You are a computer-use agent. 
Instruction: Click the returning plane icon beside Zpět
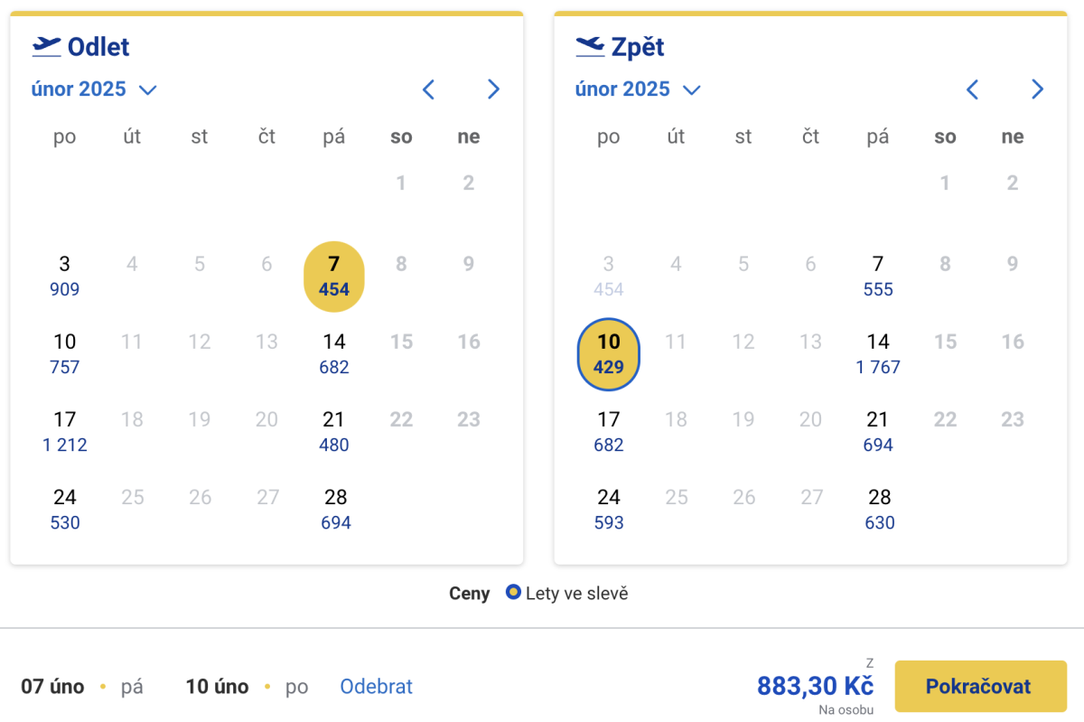(x=590, y=46)
